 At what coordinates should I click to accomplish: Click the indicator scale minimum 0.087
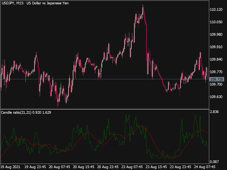click(x=214, y=162)
